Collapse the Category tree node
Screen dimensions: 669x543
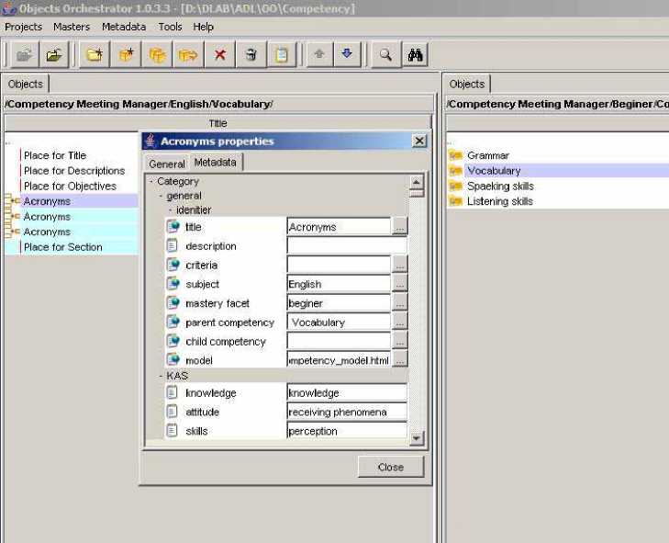tap(151, 181)
